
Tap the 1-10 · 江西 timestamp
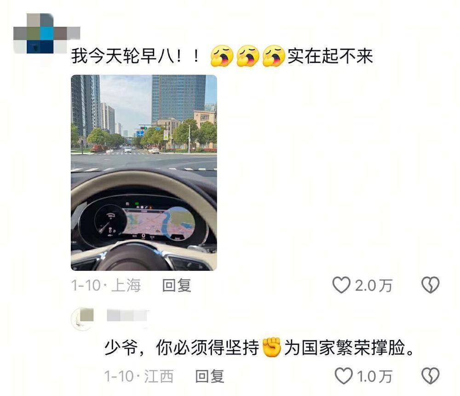pyautogui.click(x=139, y=376)
